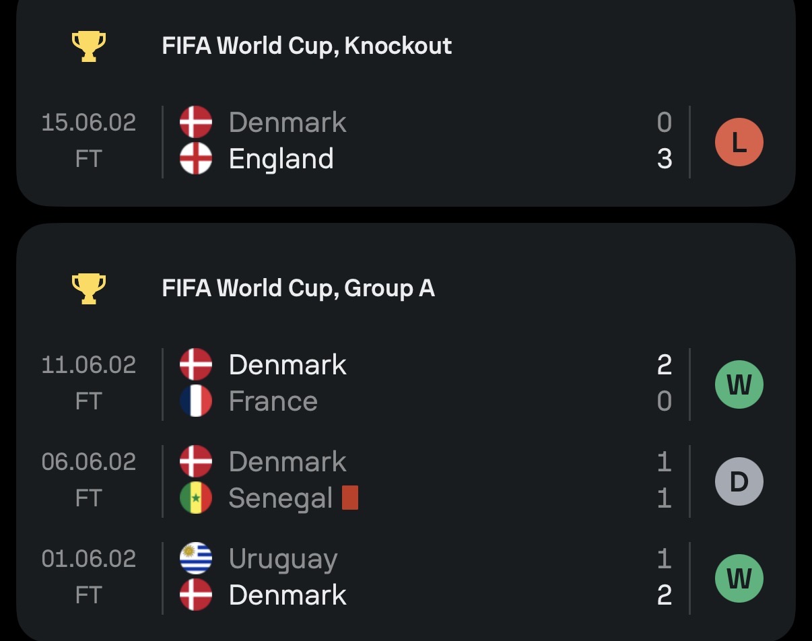Open the England team name
Image resolution: width=812 pixels, height=641 pixels.
click(281, 160)
